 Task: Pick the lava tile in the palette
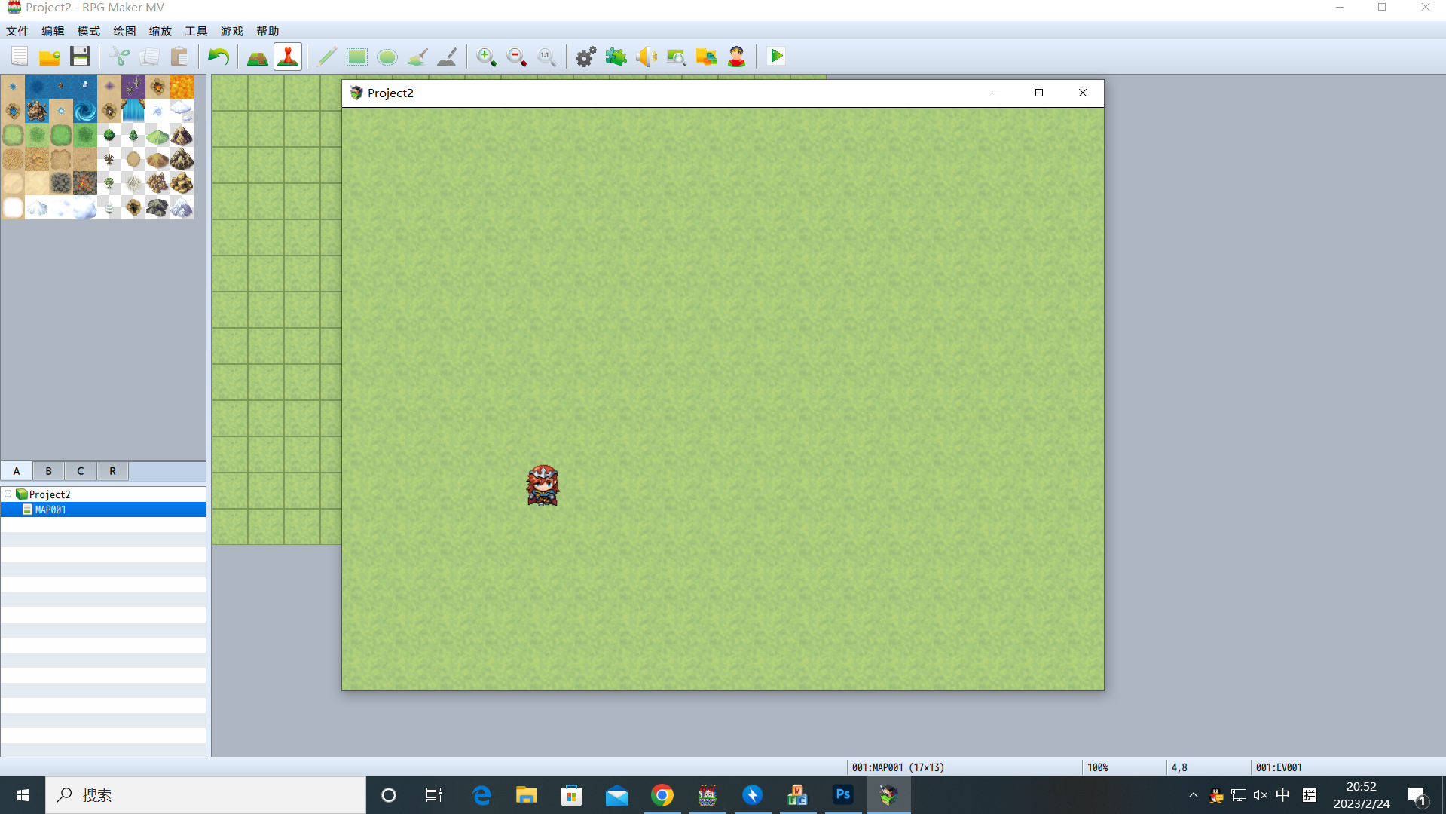click(x=182, y=87)
